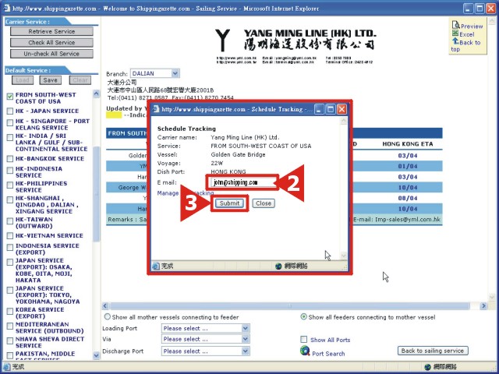Check INDONESIA SERVICE (EXPORT) checkbox

tap(10, 247)
